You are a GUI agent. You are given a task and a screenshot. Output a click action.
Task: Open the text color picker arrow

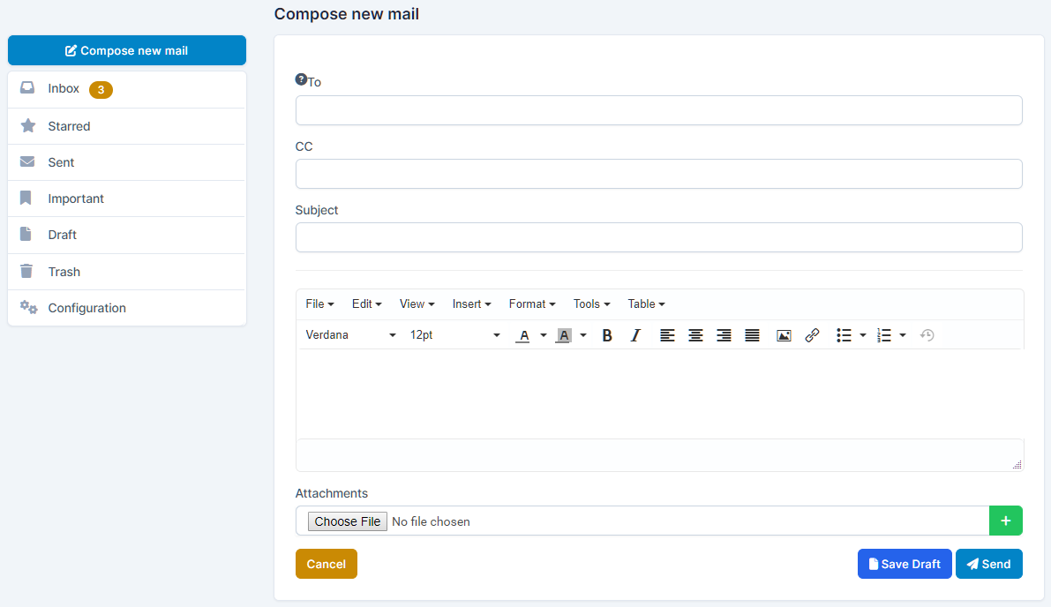(x=544, y=335)
